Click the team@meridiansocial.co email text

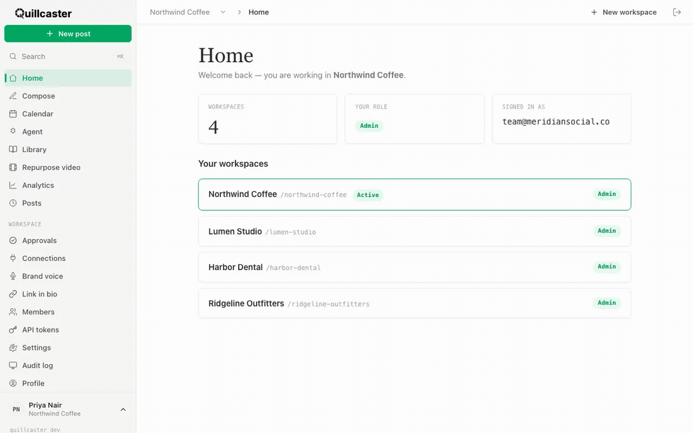[x=556, y=121]
